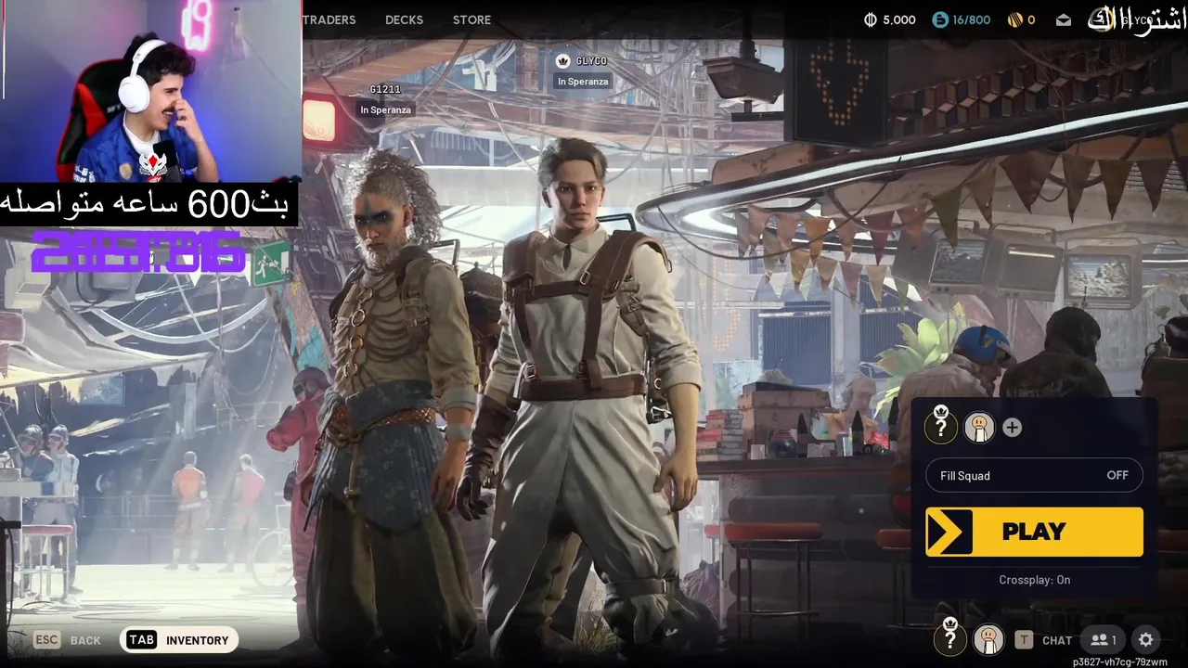1188x668 pixels.
Task: Click the streamer webcam overlay
Action: [x=150, y=91]
